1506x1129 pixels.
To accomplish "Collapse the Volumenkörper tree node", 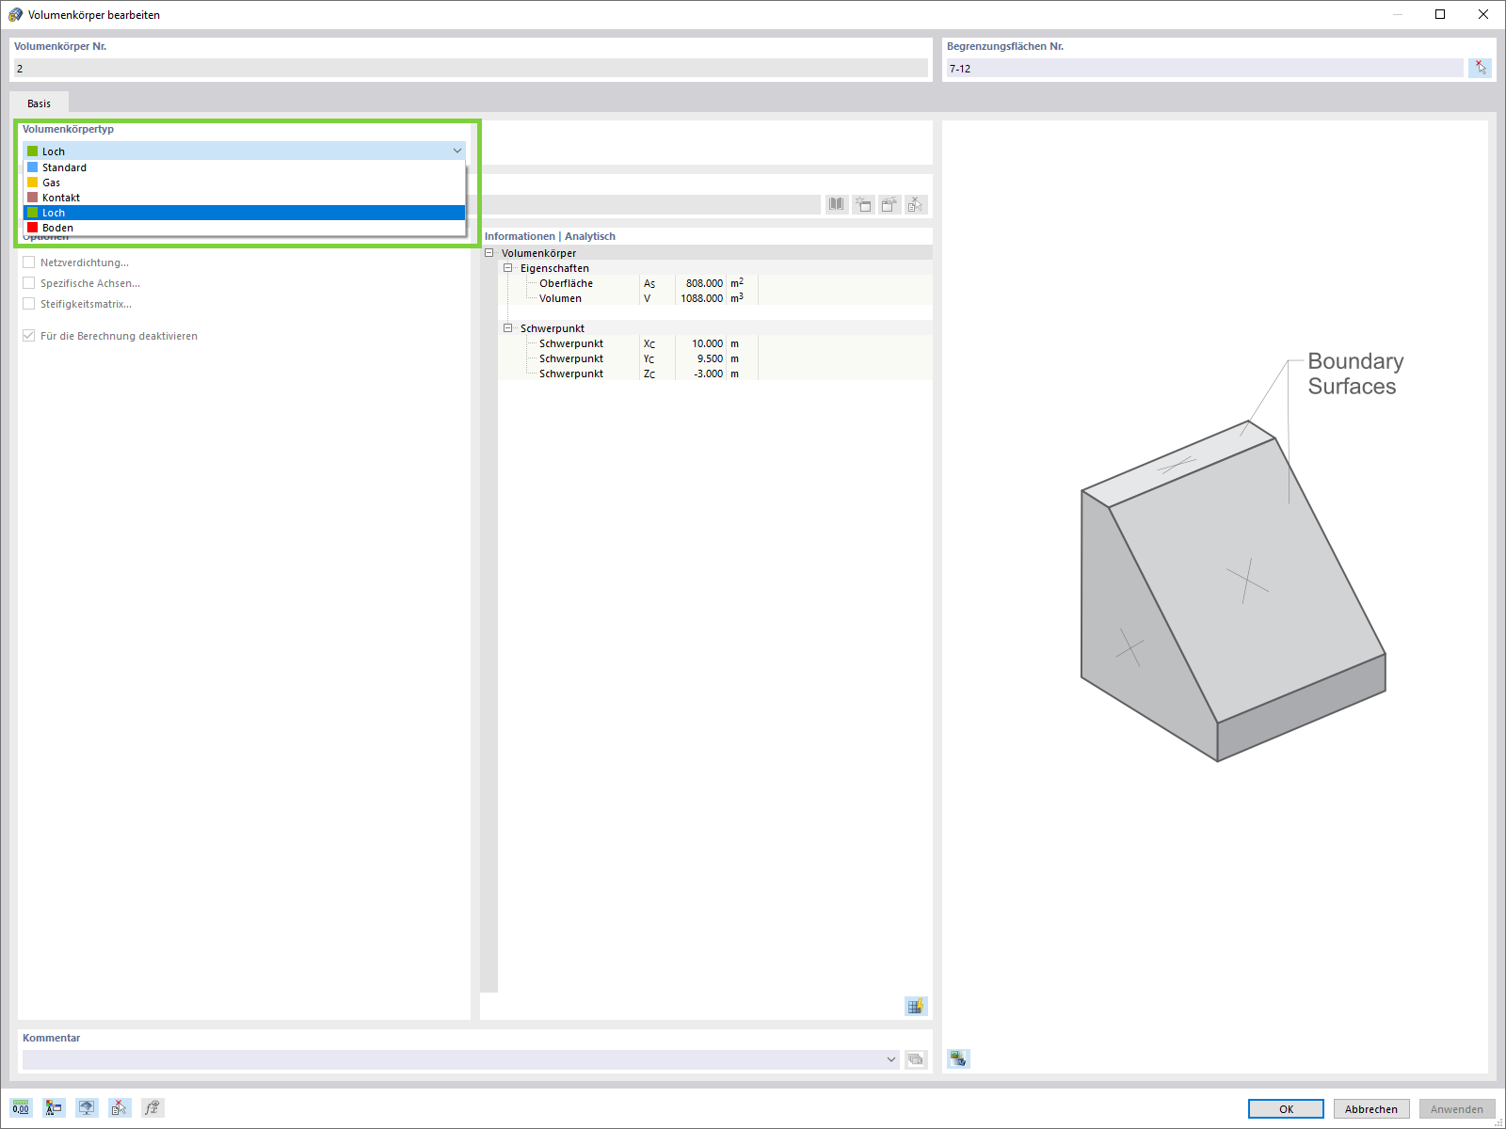I will pos(489,253).
